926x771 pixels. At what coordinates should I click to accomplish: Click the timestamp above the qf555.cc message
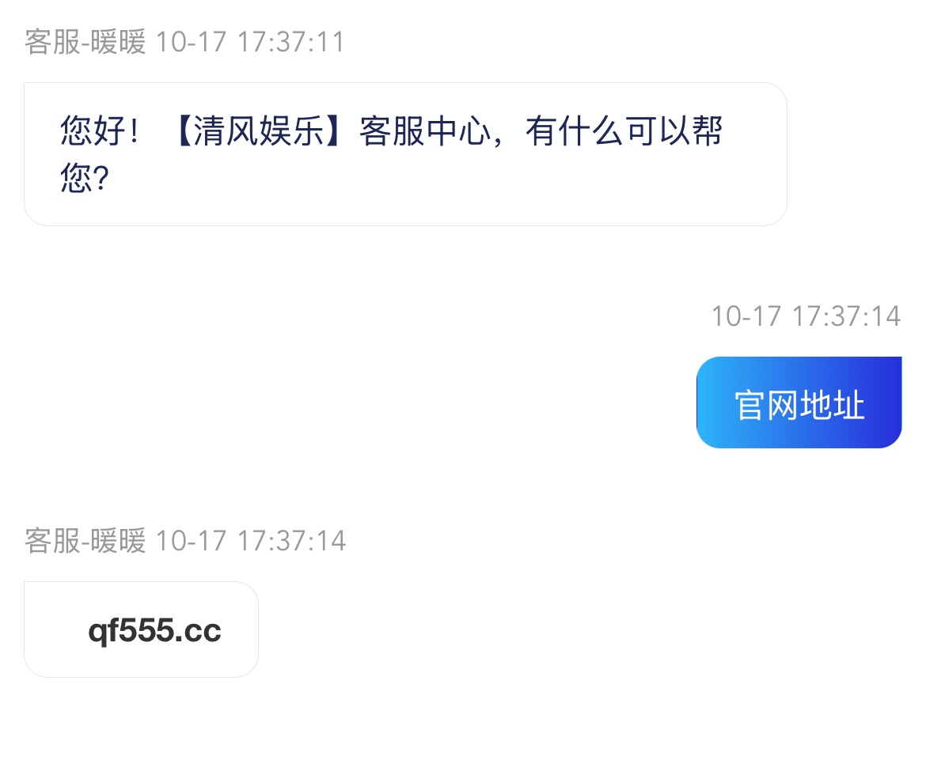tap(250, 541)
